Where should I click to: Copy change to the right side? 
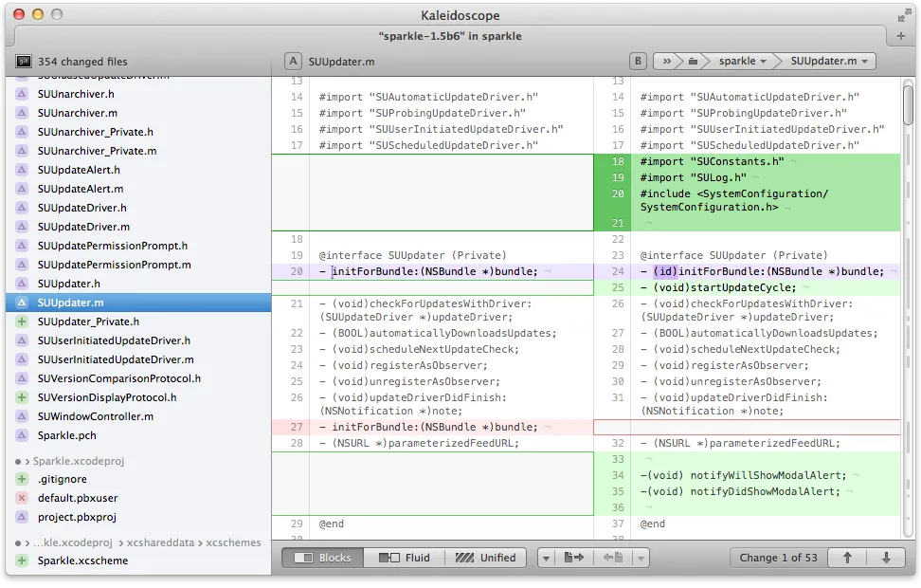pos(574,558)
